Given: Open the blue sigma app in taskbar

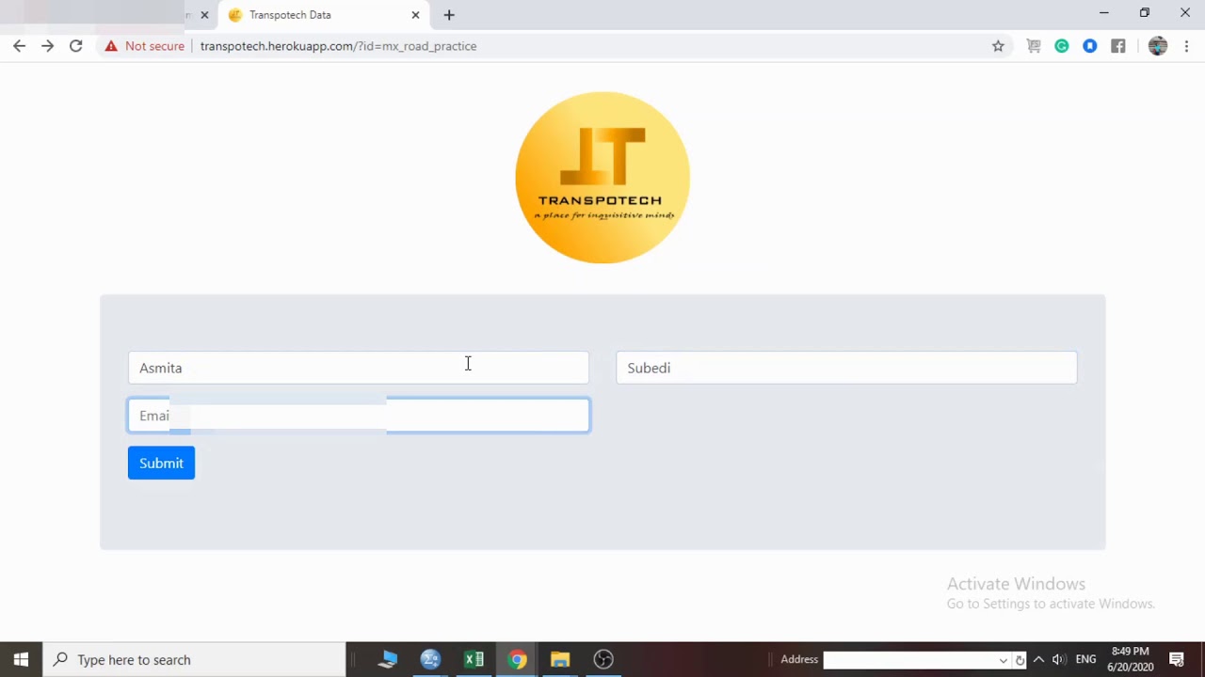Looking at the screenshot, I should (430, 659).
